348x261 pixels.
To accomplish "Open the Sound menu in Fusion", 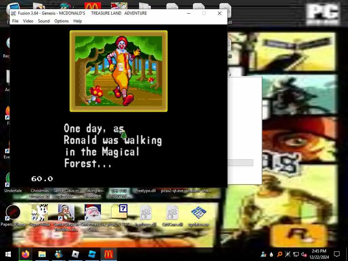I will pyautogui.click(x=44, y=21).
